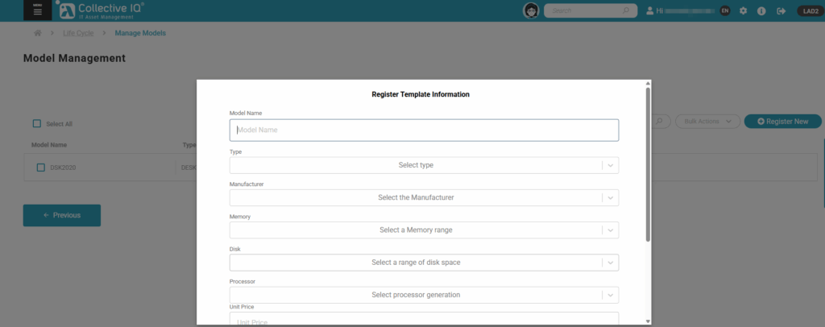Click the Collective IQ logo
This screenshot has height=327, width=825.
(x=100, y=10)
